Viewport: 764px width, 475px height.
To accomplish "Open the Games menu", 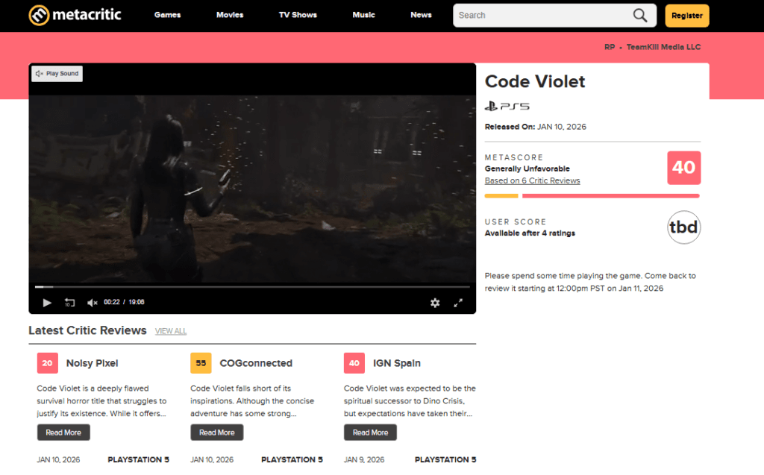I will coord(167,15).
